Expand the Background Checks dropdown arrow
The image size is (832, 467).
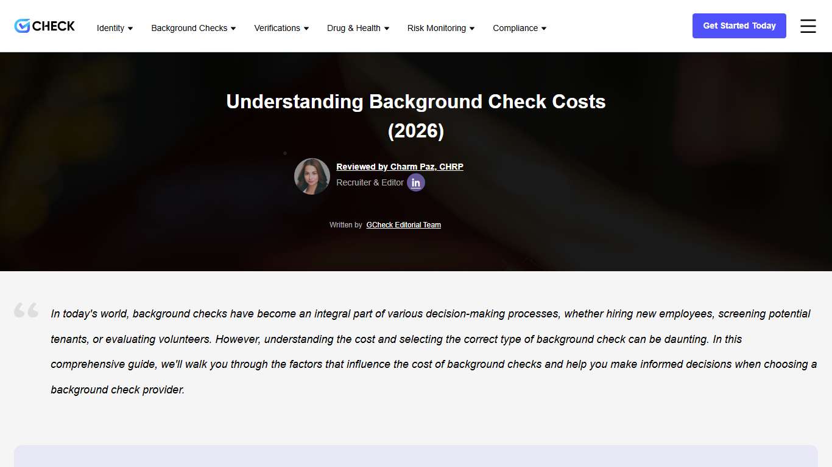click(233, 28)
